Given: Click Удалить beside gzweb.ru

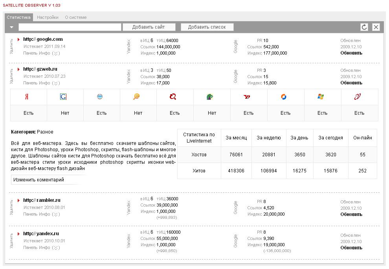Looking at the screenshot, I should (x=11, y=77).
